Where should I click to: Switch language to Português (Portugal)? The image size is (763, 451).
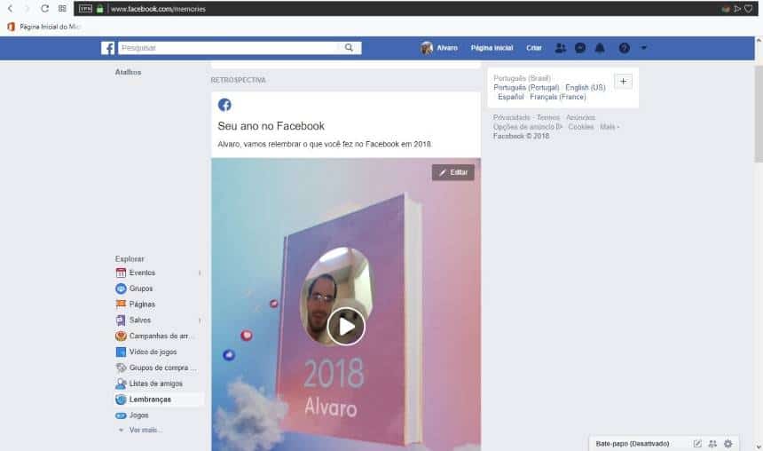(526, 88)
